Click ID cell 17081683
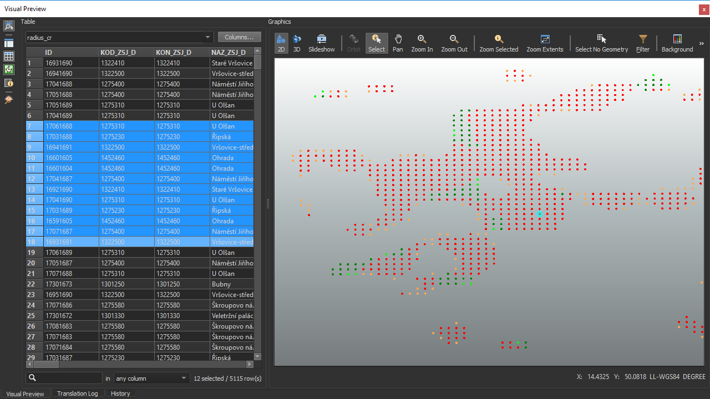 tap(71, 326)
